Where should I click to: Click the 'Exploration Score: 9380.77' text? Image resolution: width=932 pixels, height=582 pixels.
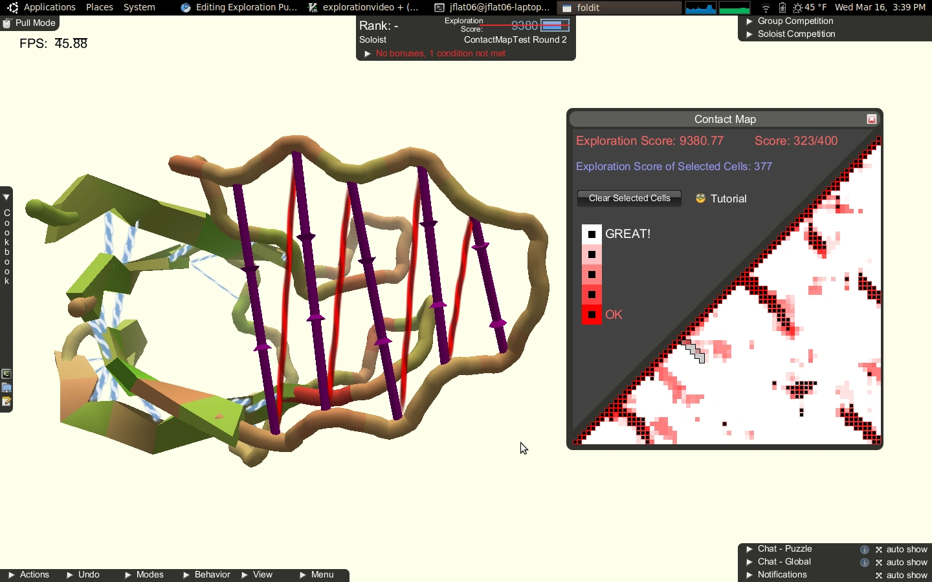[650, 141]
